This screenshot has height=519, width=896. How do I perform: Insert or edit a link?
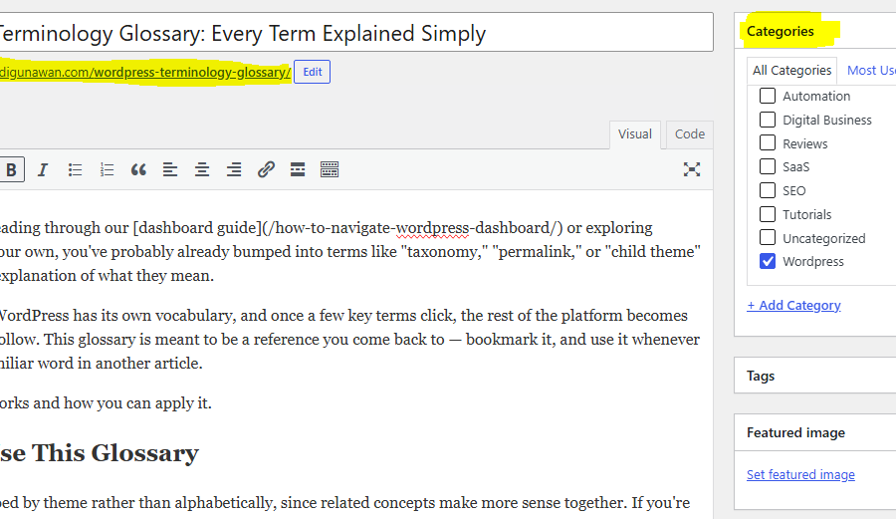(266, 169)
